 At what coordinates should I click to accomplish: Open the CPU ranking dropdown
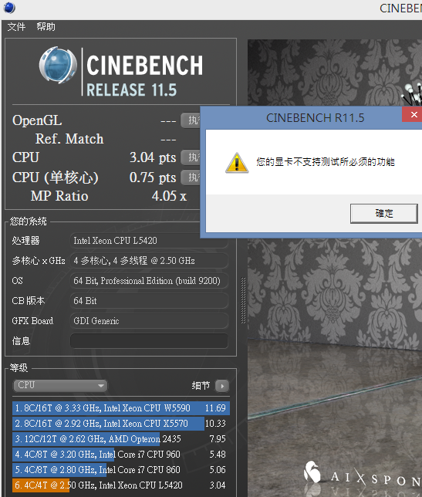coord(60,385)
